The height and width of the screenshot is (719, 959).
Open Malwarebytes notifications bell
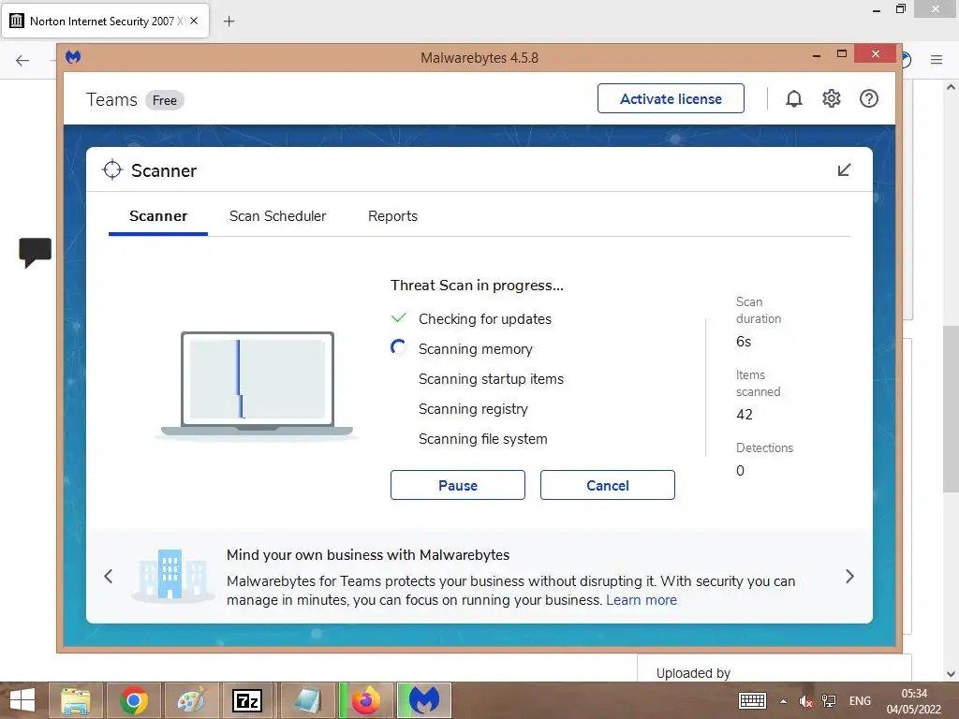[x=794, y=98]
